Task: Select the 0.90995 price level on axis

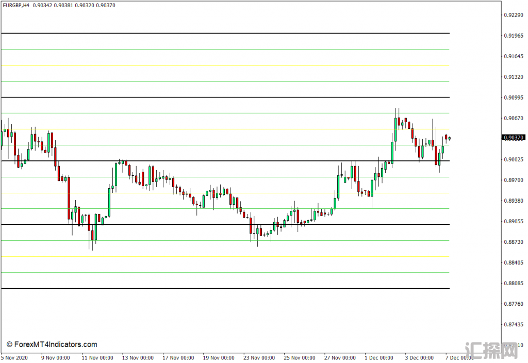Action: point(513,97)
